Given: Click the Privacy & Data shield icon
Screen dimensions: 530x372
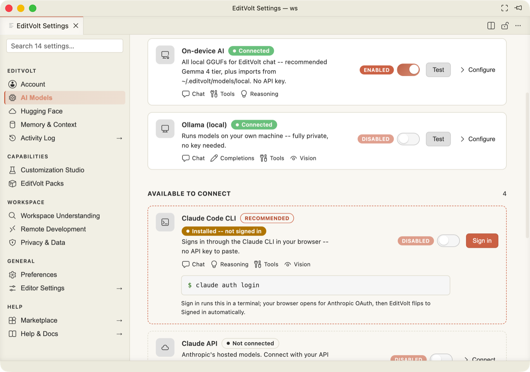Looking at the screenshot, I should pyautogui.click(x=12, y=243).
